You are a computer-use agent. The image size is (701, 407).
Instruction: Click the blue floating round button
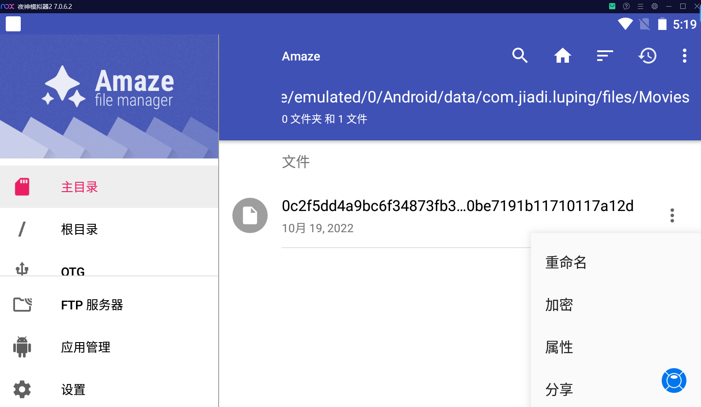click(674, 381)
